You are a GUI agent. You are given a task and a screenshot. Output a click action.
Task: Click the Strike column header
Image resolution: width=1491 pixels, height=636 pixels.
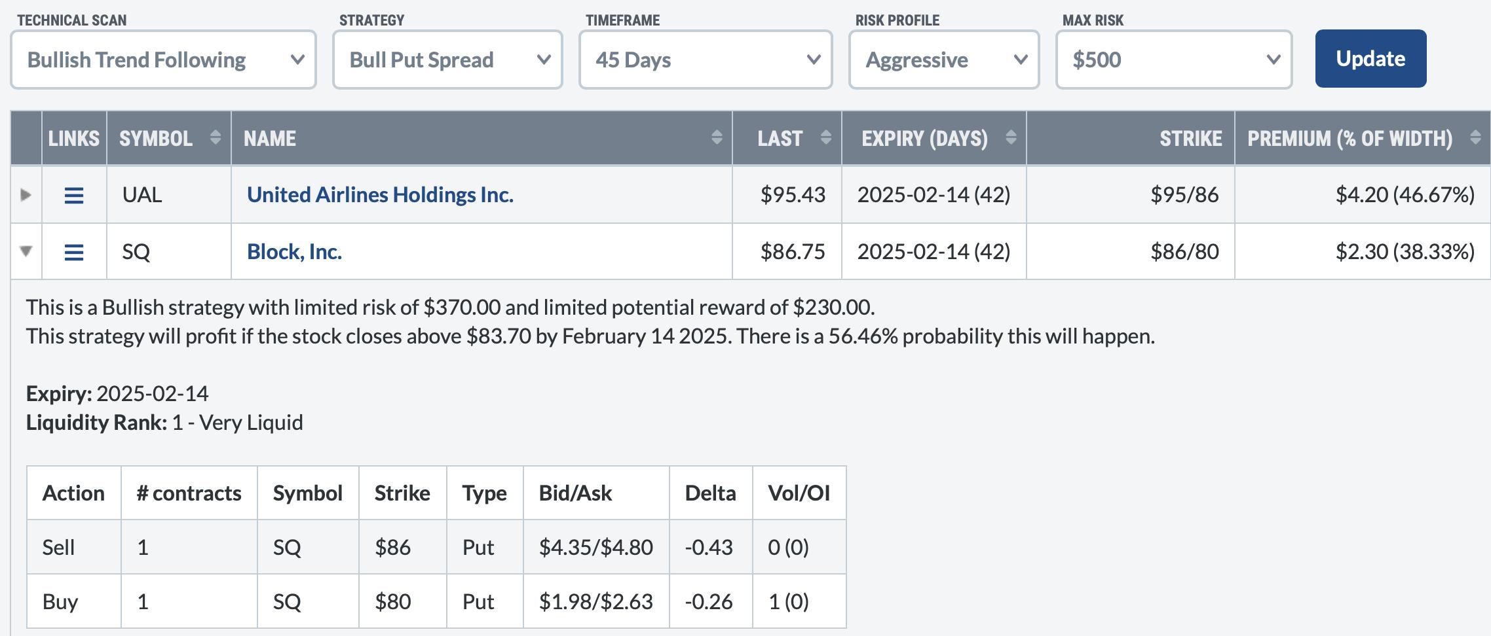pyautogui.click(x=1131, y=138)
